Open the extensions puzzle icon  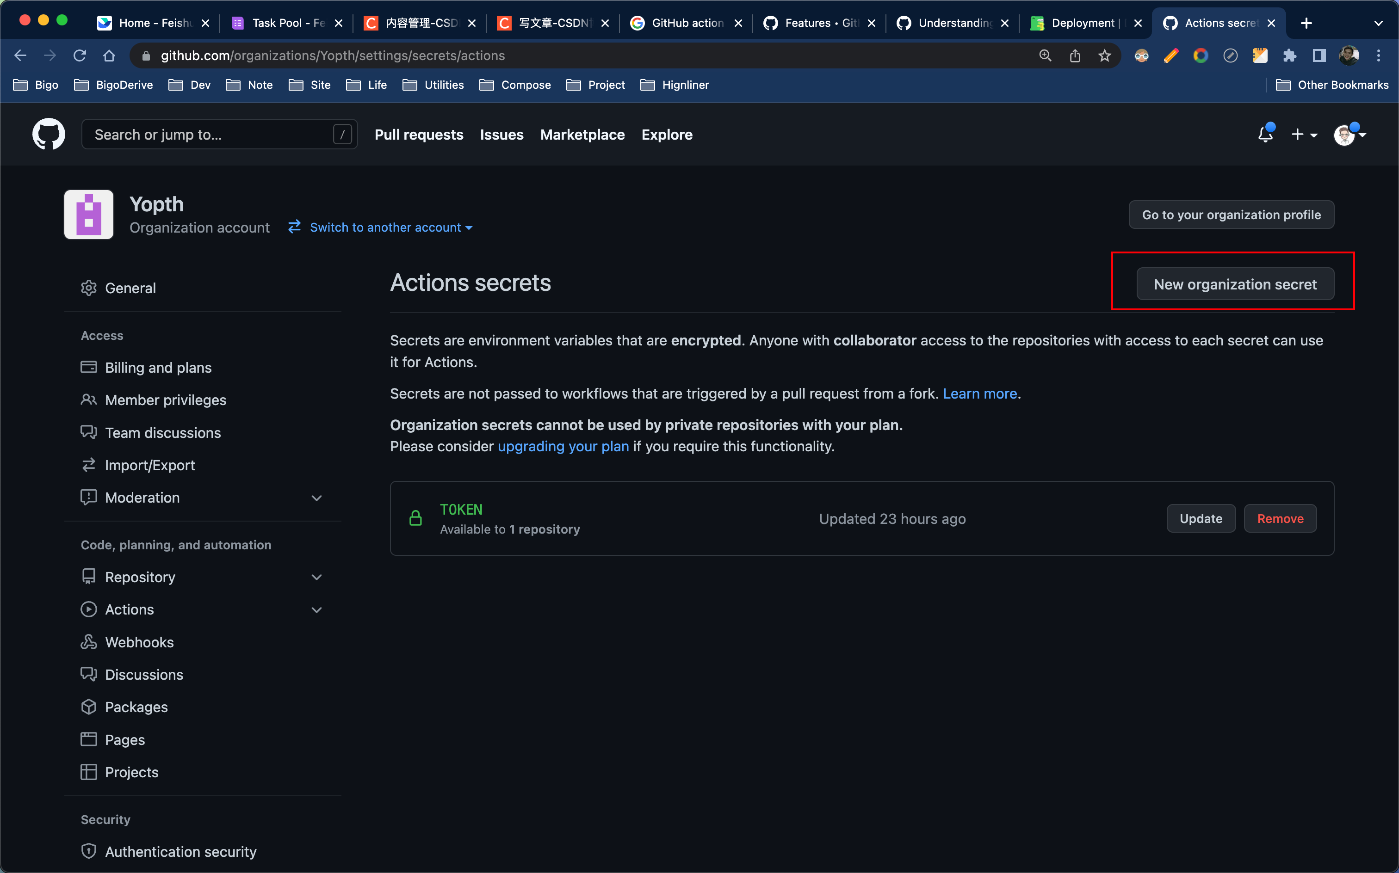[1289, 55]
